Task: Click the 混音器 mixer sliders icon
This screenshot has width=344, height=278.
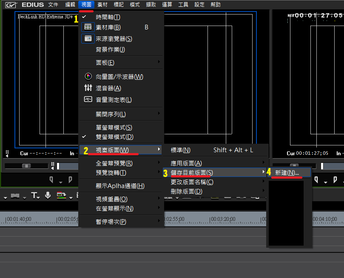Action: click(x=88, y=88)
